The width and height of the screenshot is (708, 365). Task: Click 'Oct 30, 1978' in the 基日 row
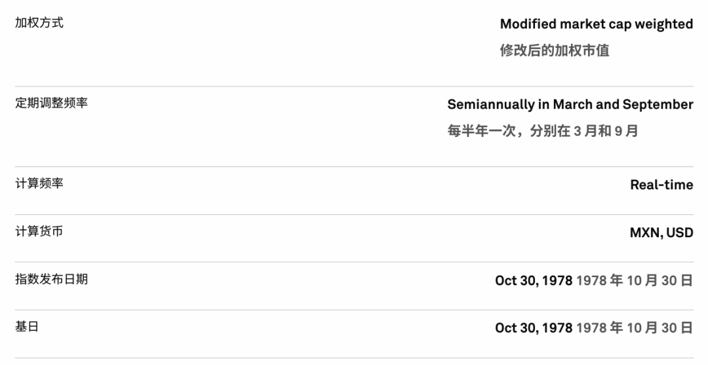(x=534, y=328)
